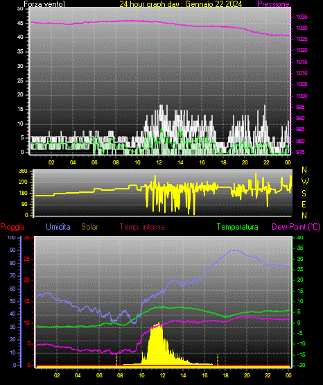Screen dimensions: 323x385
Task: Select the Temp. interna legend label
Action: click(x=142, y=227)
